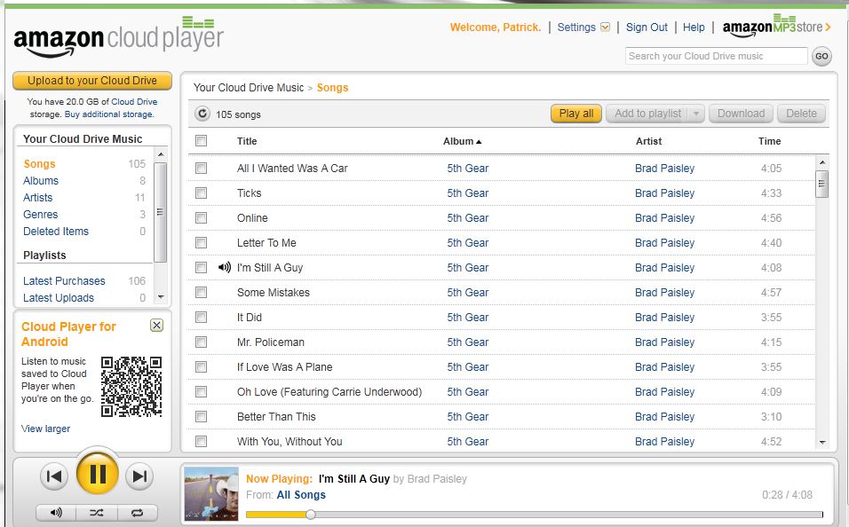Screen dimensions: 849x527
Task: Click the playback progress slider handle
Action: pyautogui.click(x=310, y=514)
